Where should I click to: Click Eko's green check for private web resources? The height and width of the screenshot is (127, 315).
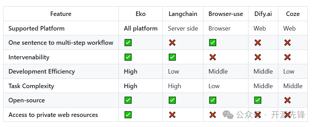pos(128,115)
